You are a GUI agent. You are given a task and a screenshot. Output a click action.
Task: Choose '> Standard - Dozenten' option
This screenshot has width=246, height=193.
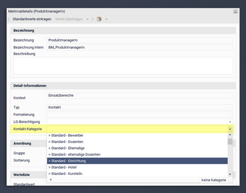(x=137, y=142)
